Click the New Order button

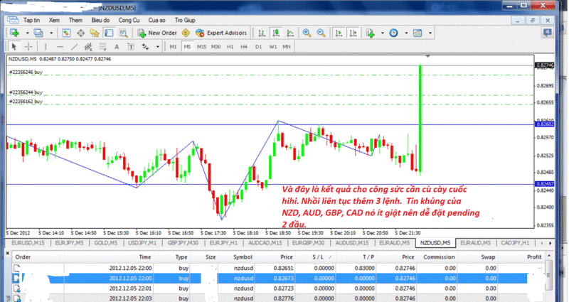click(x=157, y=33)
